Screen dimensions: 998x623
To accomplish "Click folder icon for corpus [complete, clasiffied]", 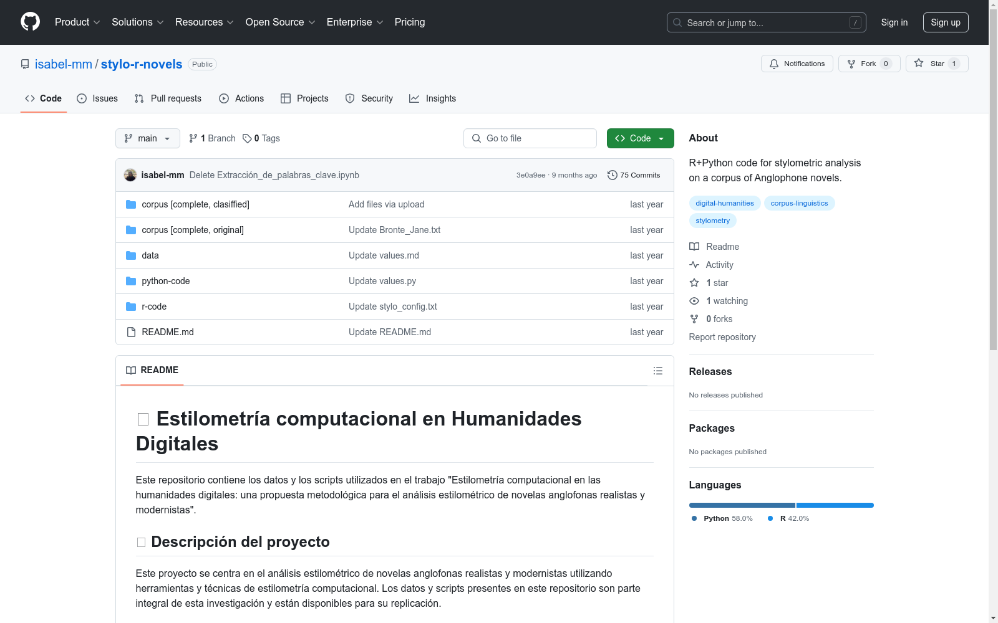I will (131, 204).
